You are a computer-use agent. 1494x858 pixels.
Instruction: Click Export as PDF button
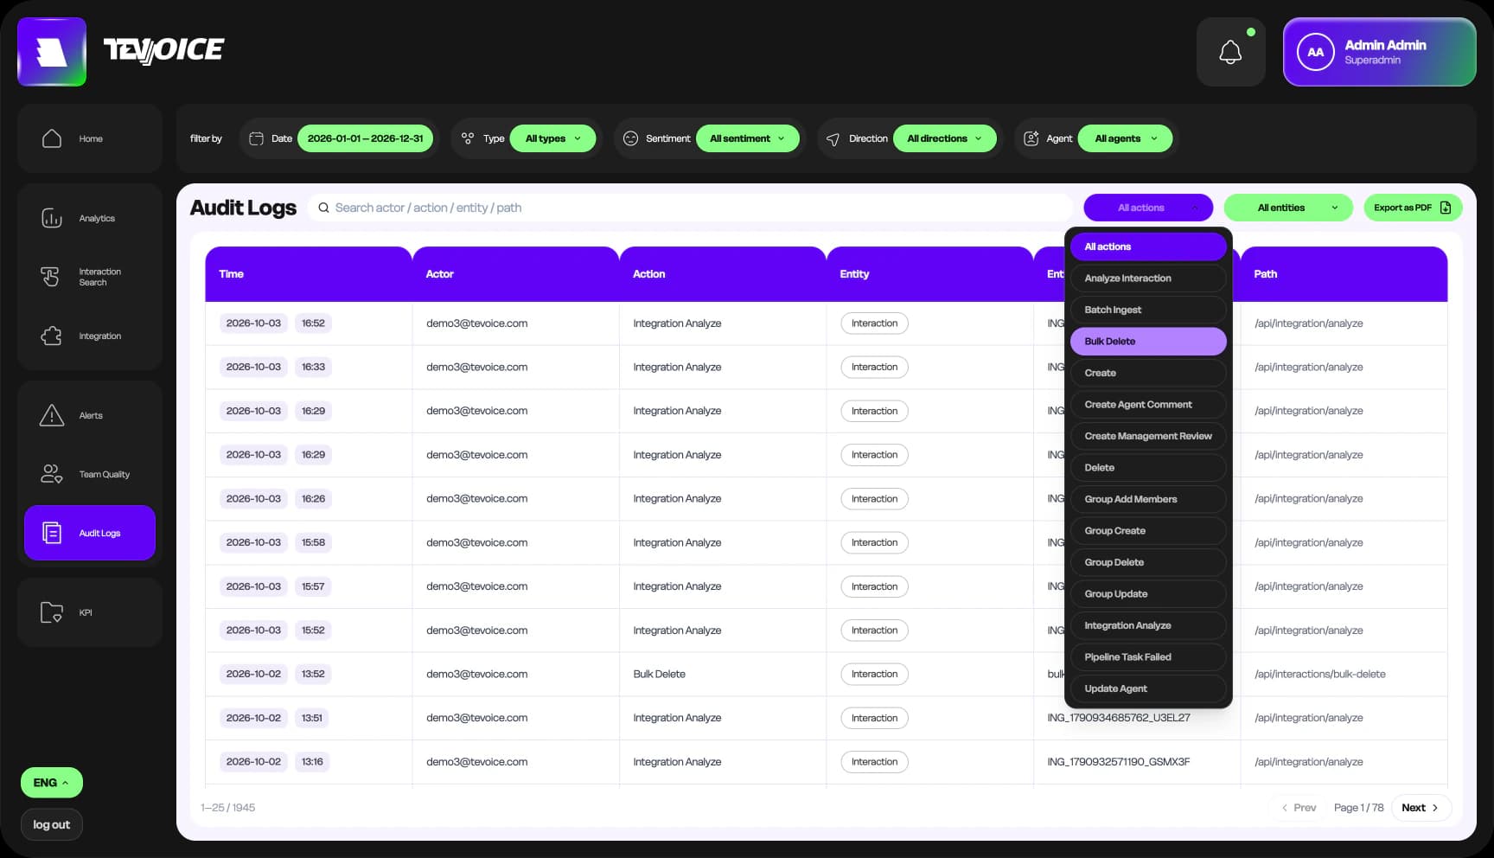coord(1413,208)
